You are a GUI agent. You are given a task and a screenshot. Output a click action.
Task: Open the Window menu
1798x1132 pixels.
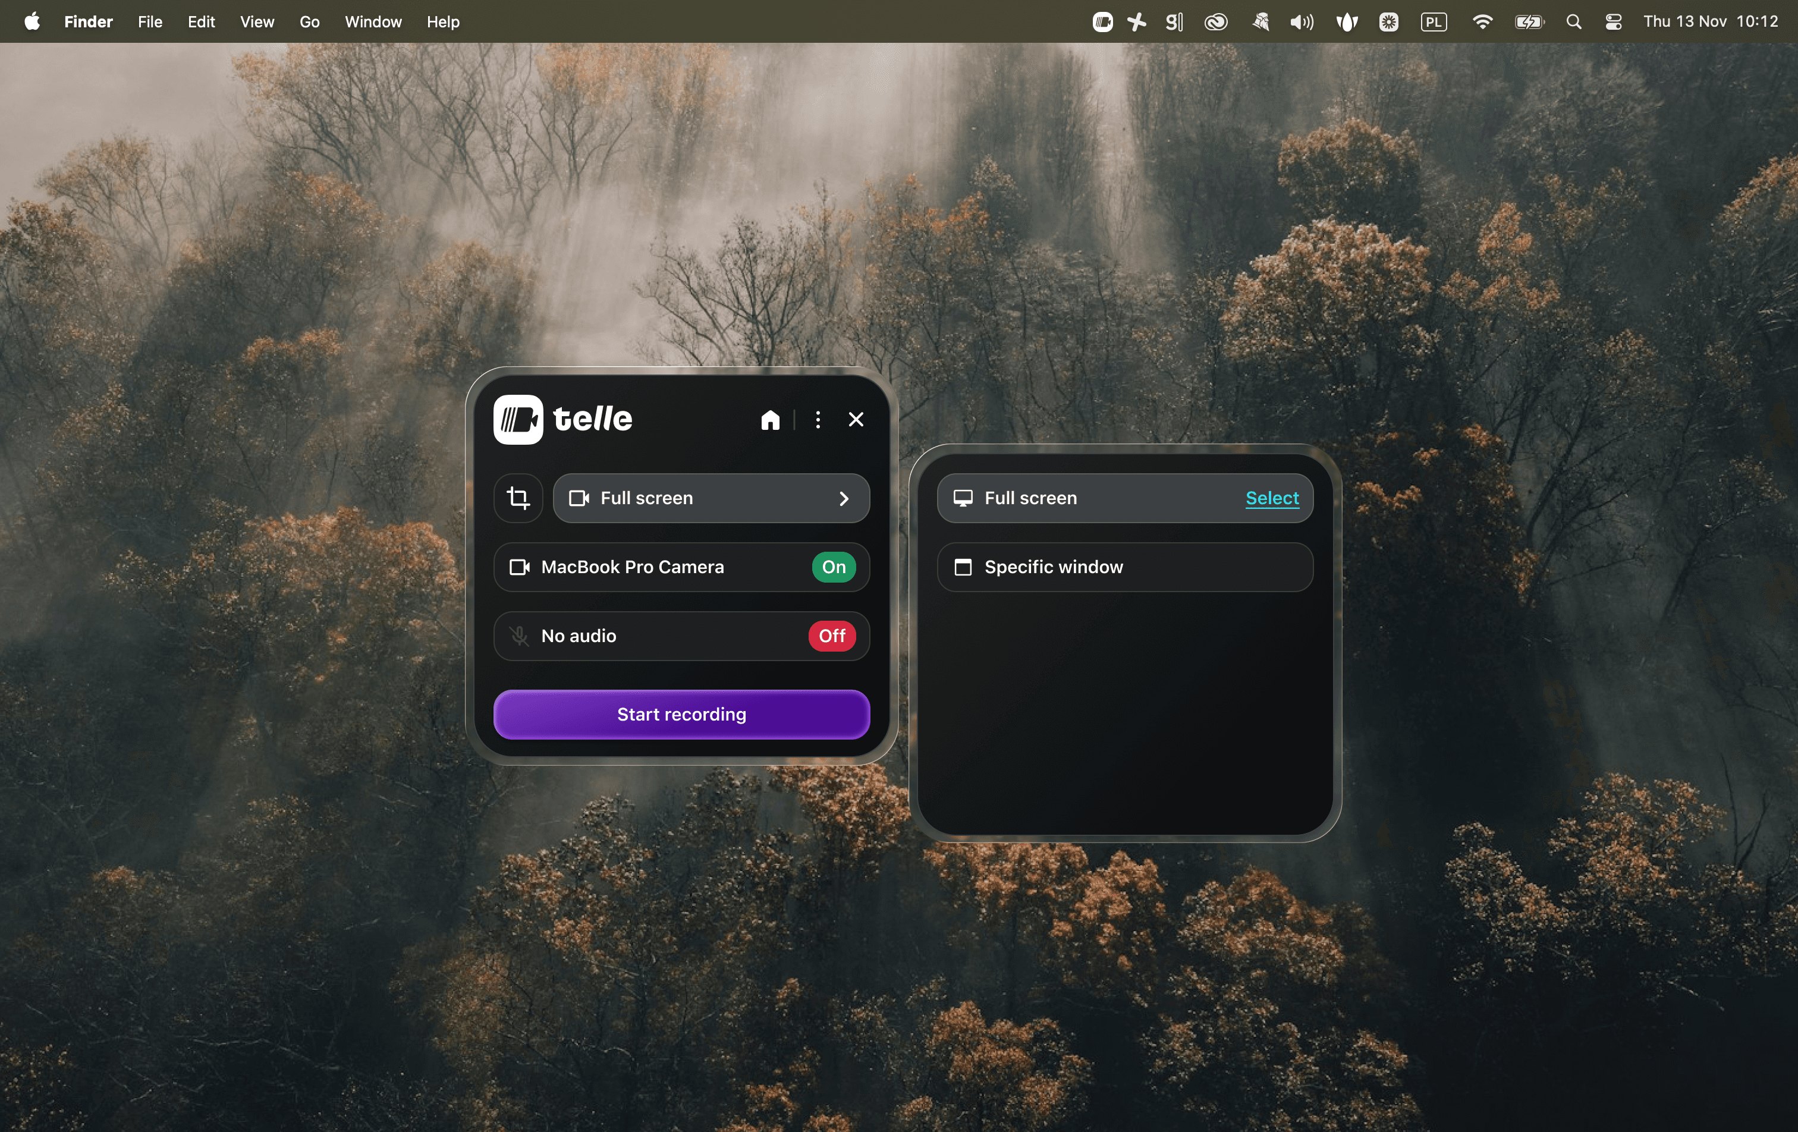[373, 21]
